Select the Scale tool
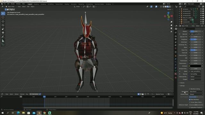Image resolution: width=205 pixels, height=115 pixels. tap(3, 29)
